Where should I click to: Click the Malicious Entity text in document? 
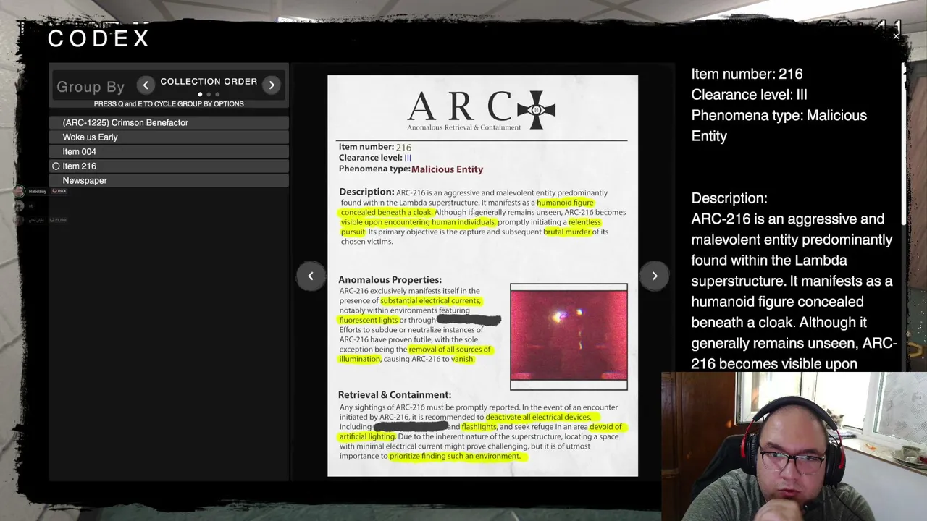click(447, 169)
